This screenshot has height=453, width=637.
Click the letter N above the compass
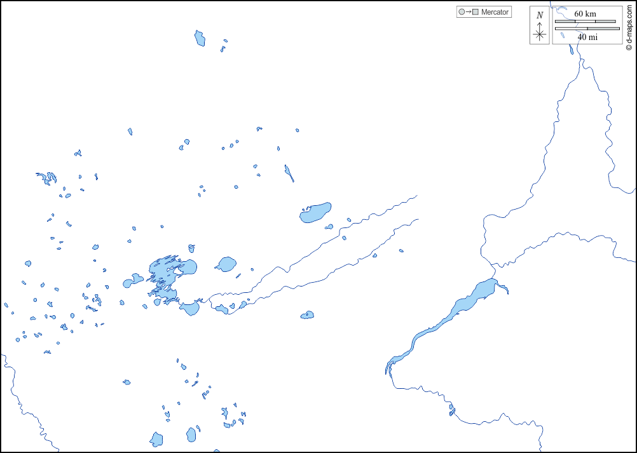540,15
